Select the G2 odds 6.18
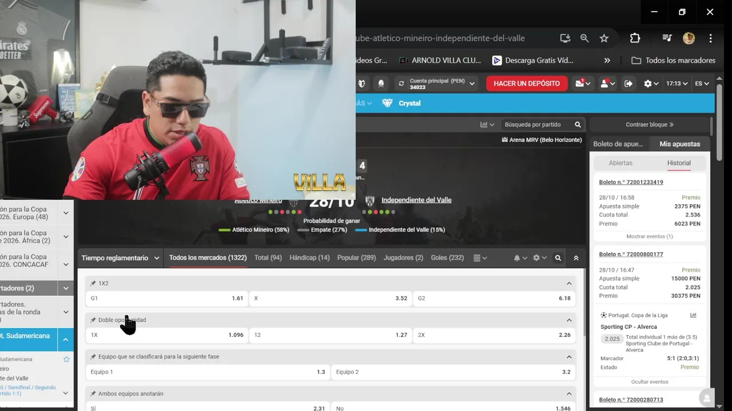 (494, 298)
